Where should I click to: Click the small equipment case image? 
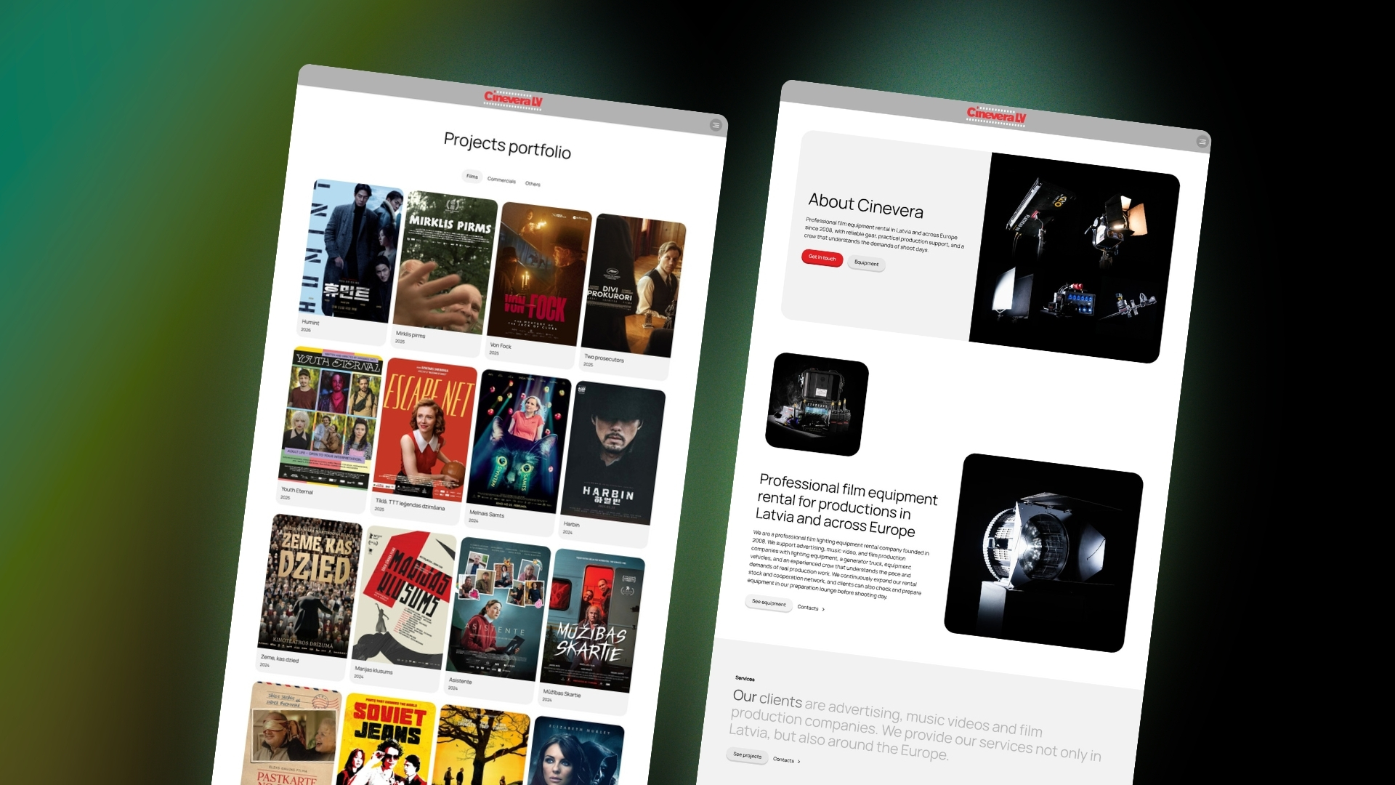pyautogui.click(x=817, y=404)
